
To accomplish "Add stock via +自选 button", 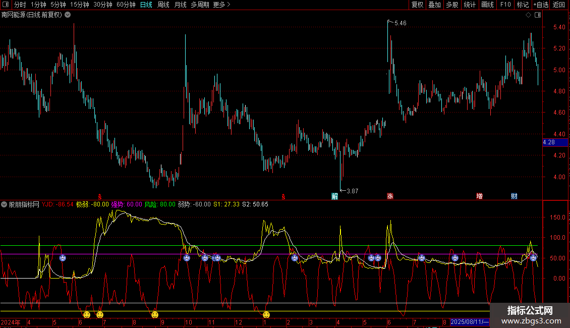I will 541,5.
